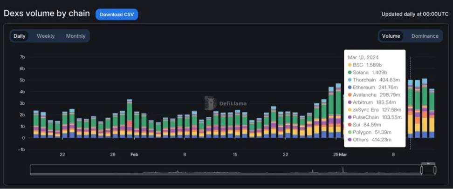Switch to the Dominance view tab

point(425,36)
